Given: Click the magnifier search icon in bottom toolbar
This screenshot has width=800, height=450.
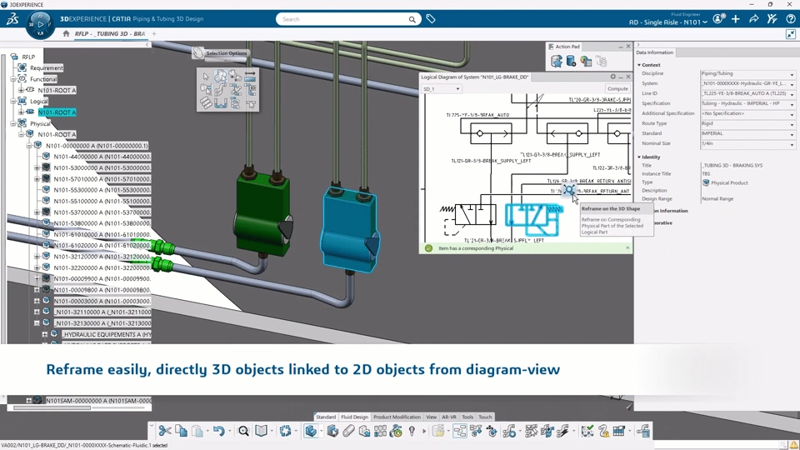Looking at the screenshot, I should click(243, 431).
